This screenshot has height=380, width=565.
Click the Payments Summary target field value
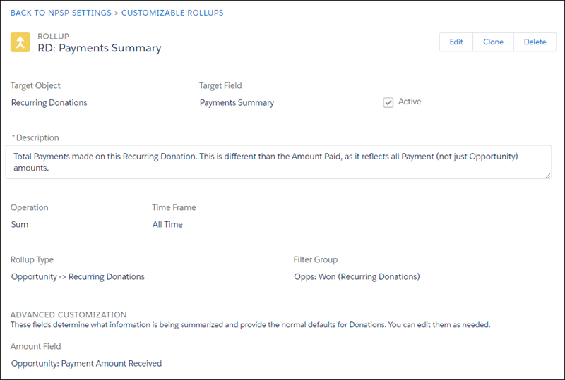pyautogui.click(x=237, y=102)
